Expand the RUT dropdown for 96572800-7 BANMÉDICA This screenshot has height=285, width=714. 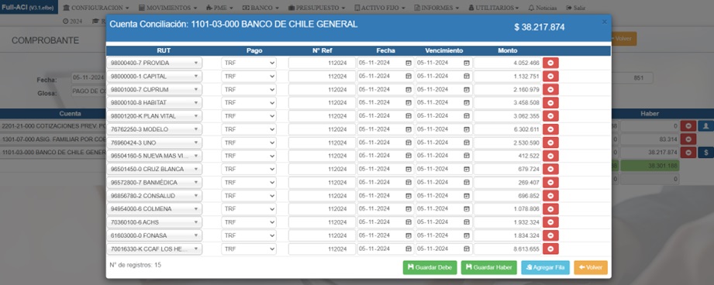154,183
